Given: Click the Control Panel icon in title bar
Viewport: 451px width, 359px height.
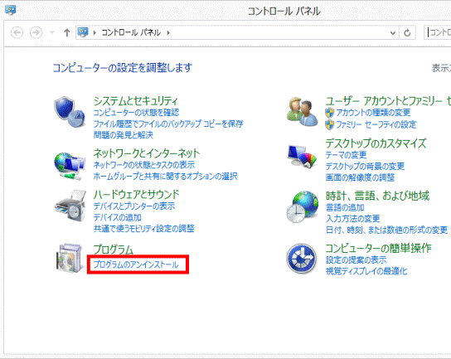Looking at the screenshot, I should 11,11.
